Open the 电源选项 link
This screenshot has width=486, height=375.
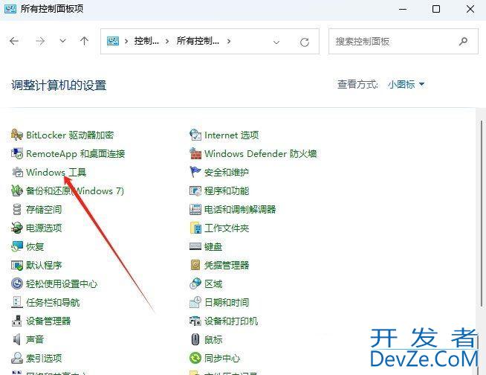click(x=44, y=228)
